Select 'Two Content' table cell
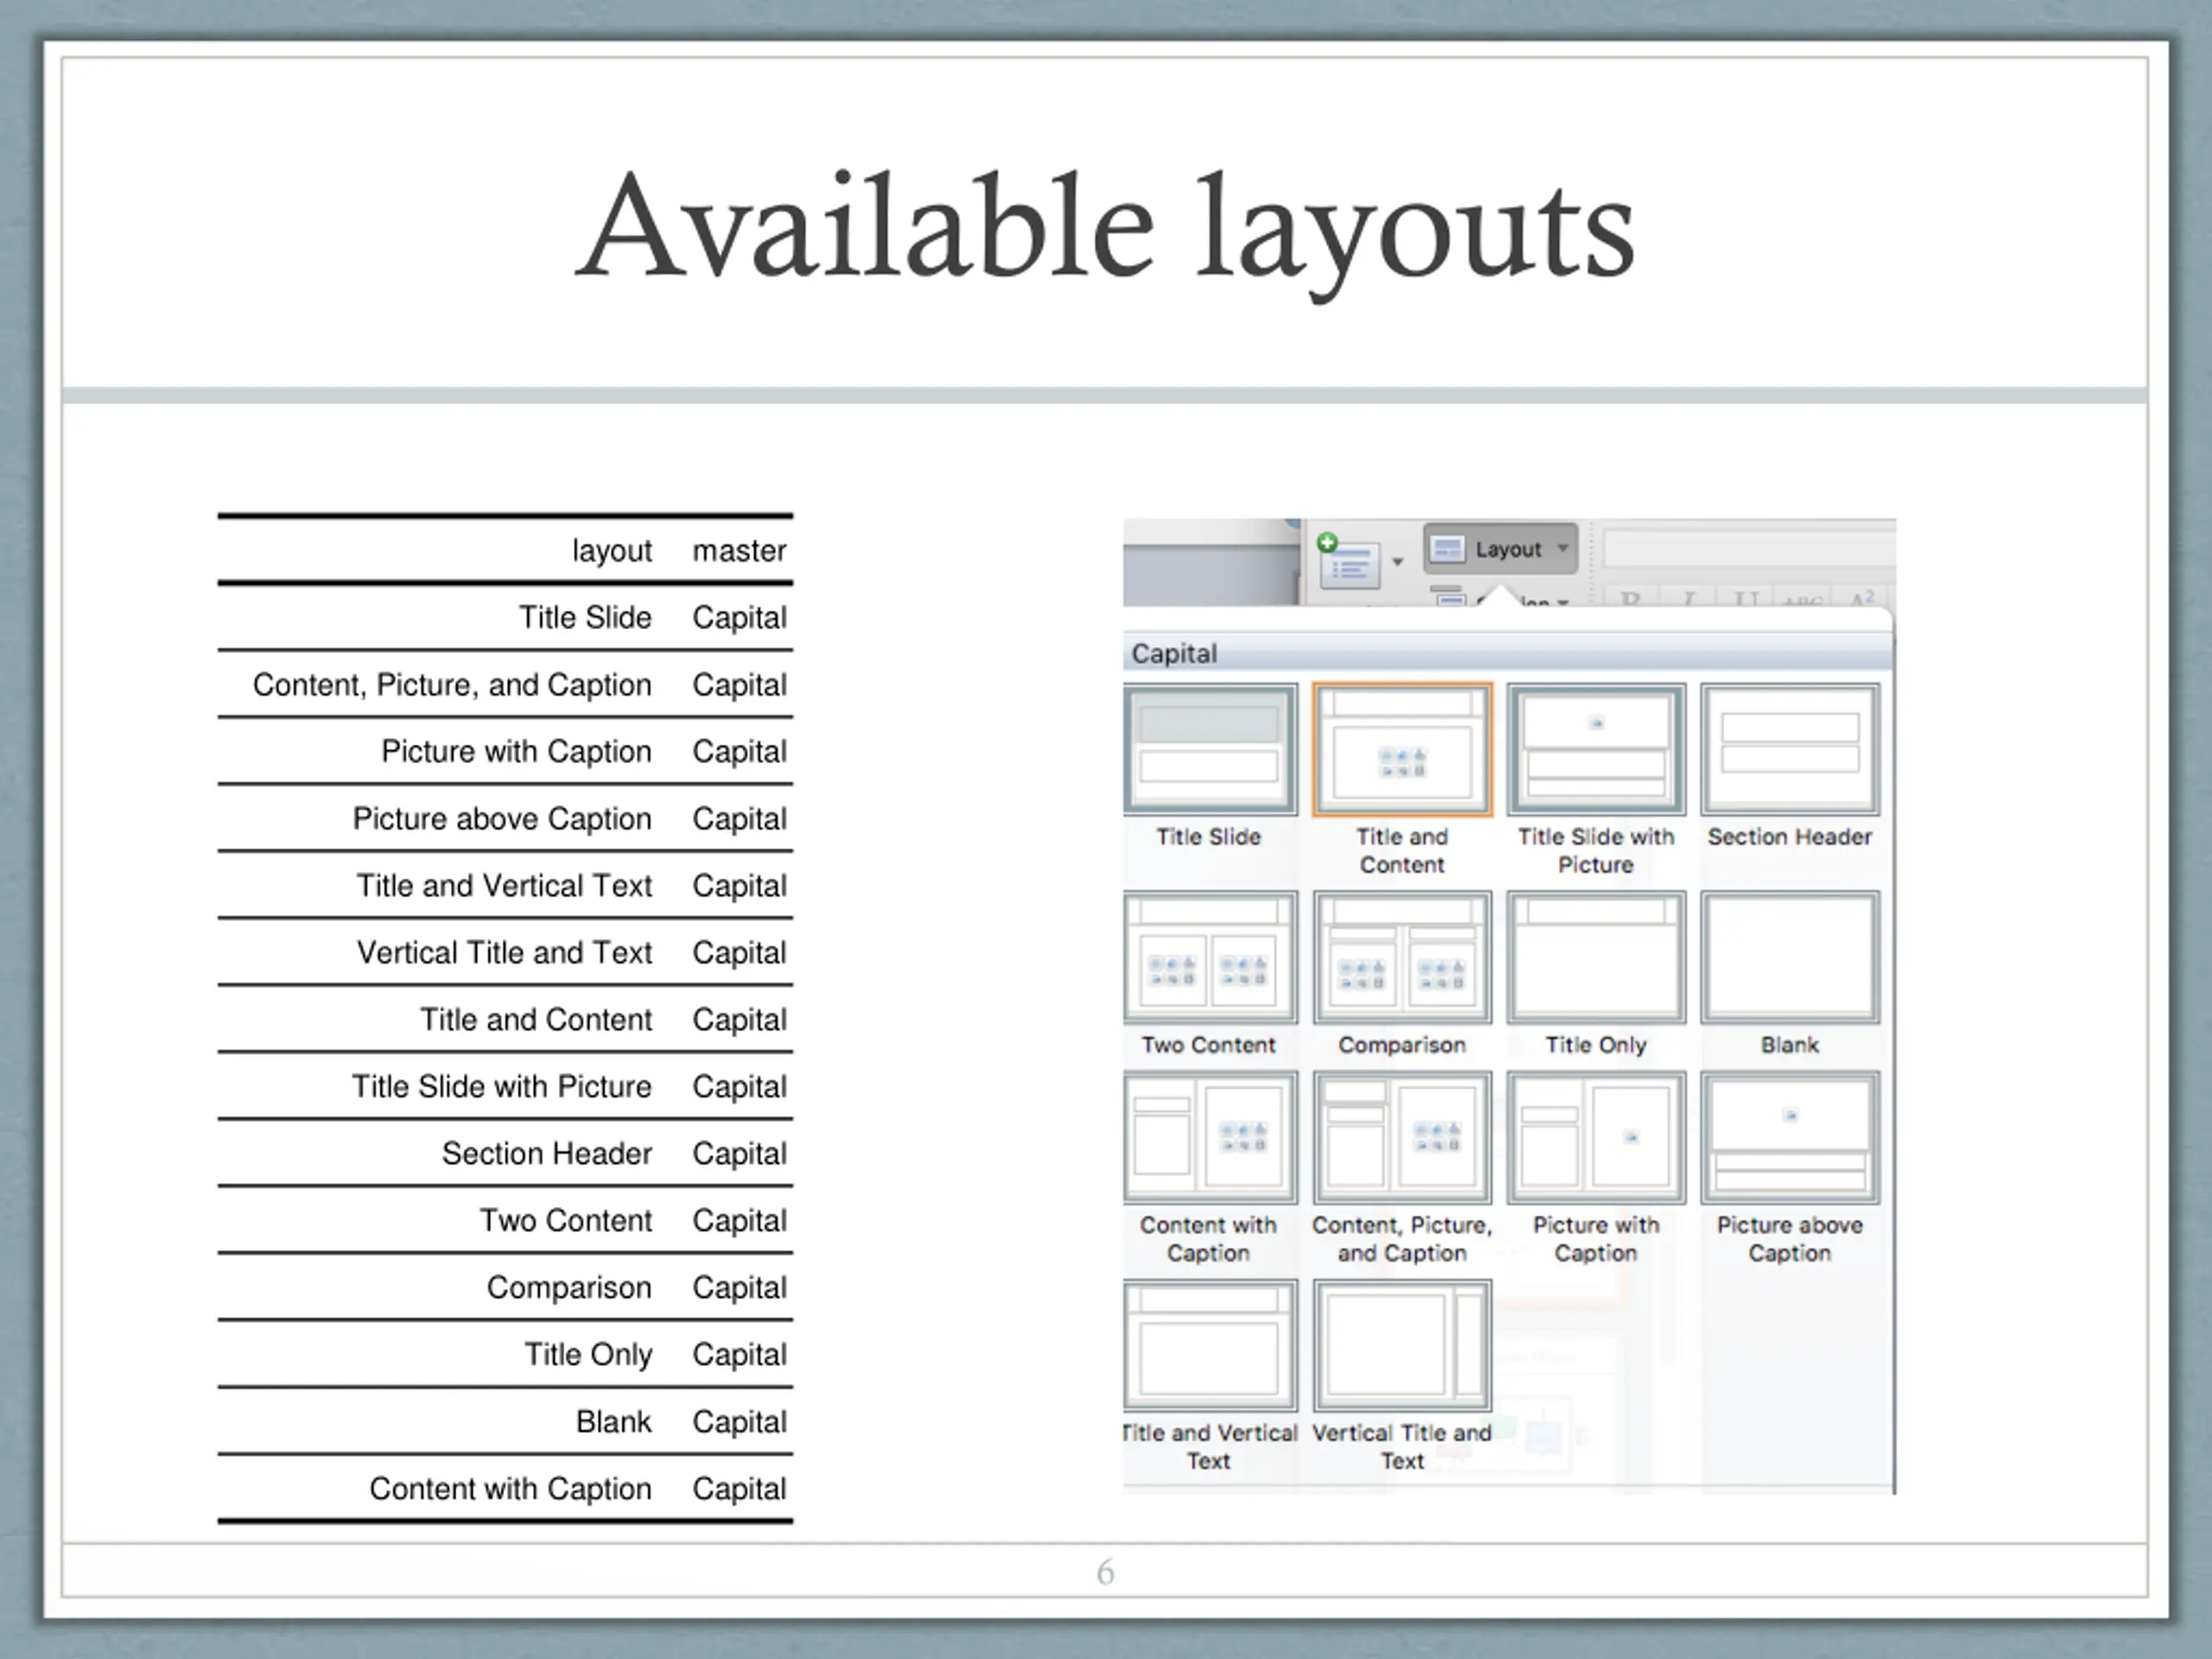Screen dimensions: 2212x1659 coord(566,1220)
